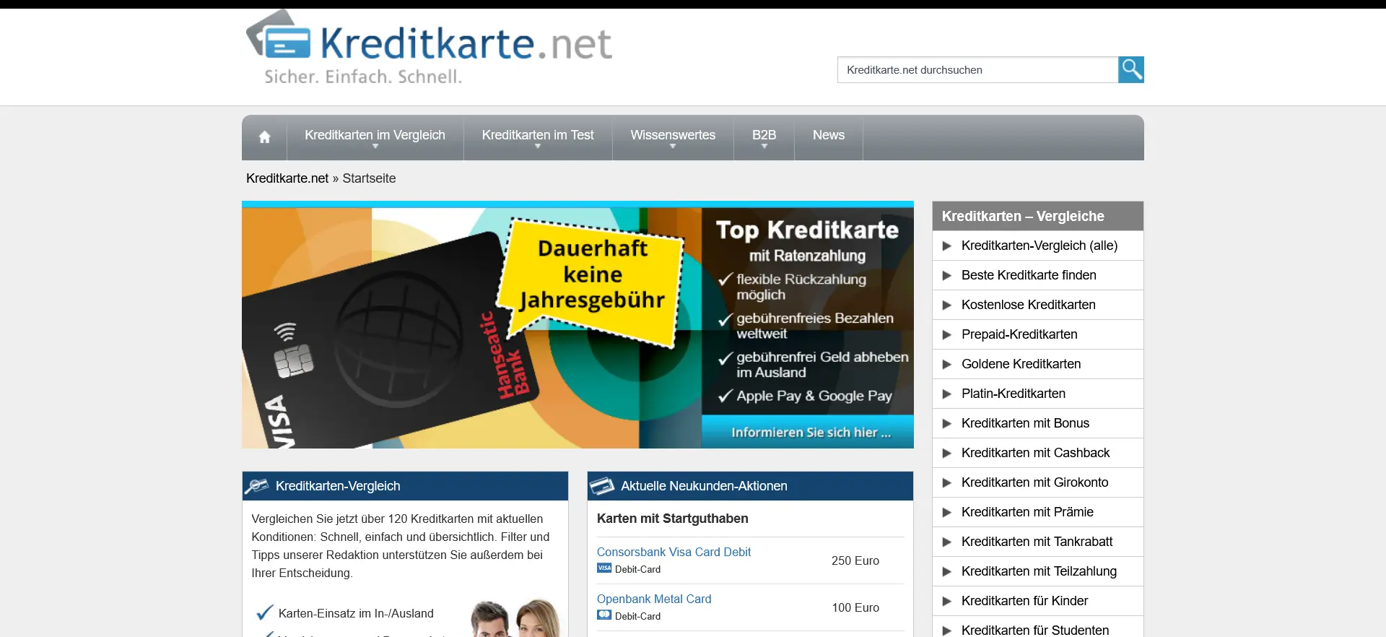Screen dimensions: 1386x637
Task: Open the Wissenswertes menu
Action: (x=673, y=135)
